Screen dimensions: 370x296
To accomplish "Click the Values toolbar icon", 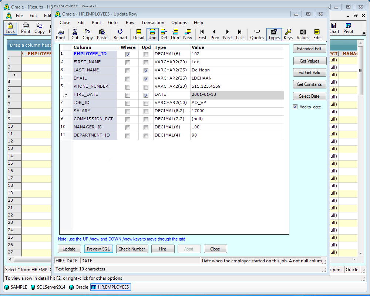I will (x=303, y=34).
